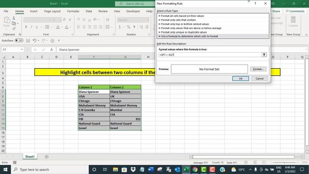Screen dimensions: 309x174
Task: Click the Windows Start button
Action: [5, 170]
